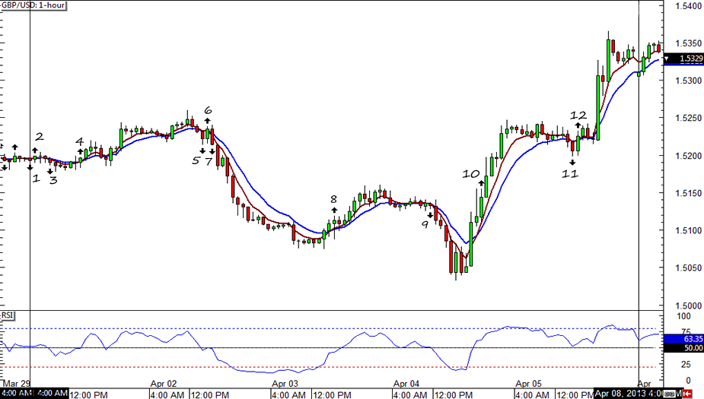The image size is (704, 399).
Task: Click the RSI scale label 25
Action: [x=686, y=365]
